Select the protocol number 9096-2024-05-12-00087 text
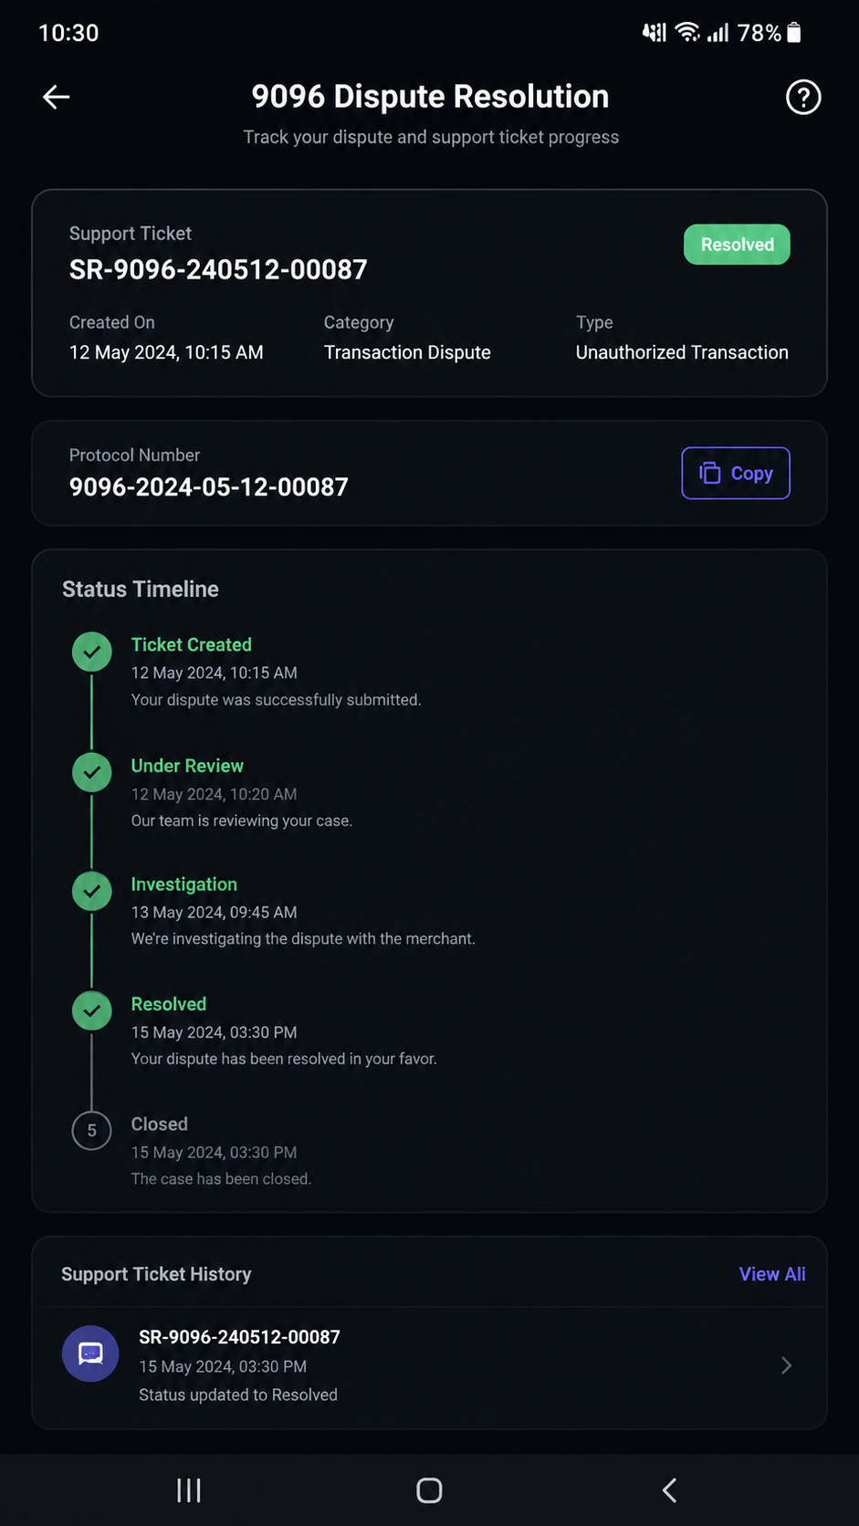The image size is (859, 1526). coord(209,486)
